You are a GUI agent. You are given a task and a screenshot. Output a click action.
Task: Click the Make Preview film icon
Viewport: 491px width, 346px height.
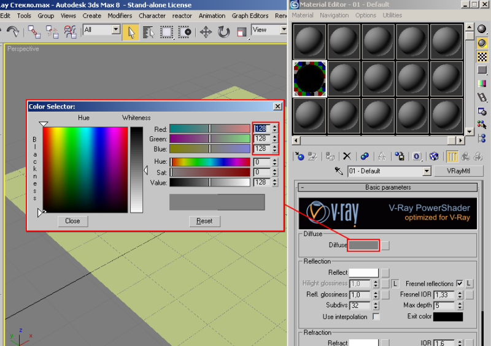click(x=482, y=98)
